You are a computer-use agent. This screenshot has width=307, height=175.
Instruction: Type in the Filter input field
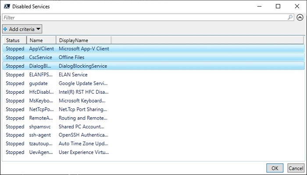[145, 17]
